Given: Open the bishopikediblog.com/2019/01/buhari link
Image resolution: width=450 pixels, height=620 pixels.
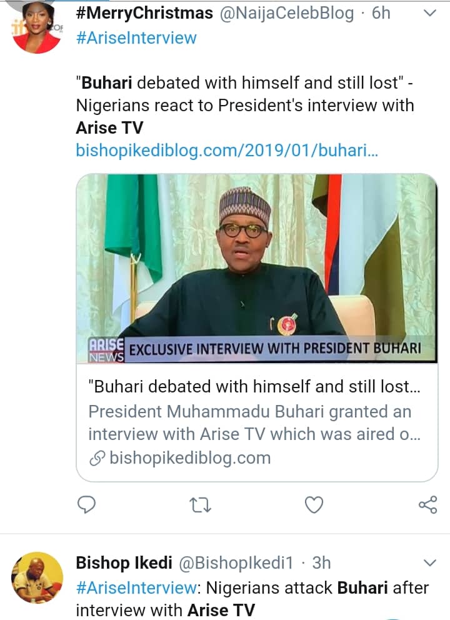Looking at the screenshot, I should 227,151.
